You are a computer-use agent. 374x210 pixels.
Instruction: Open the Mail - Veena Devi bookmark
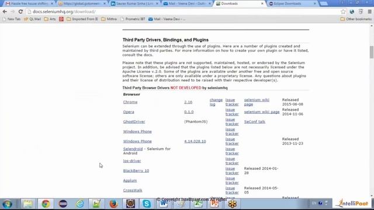click(x=167, y=19)
